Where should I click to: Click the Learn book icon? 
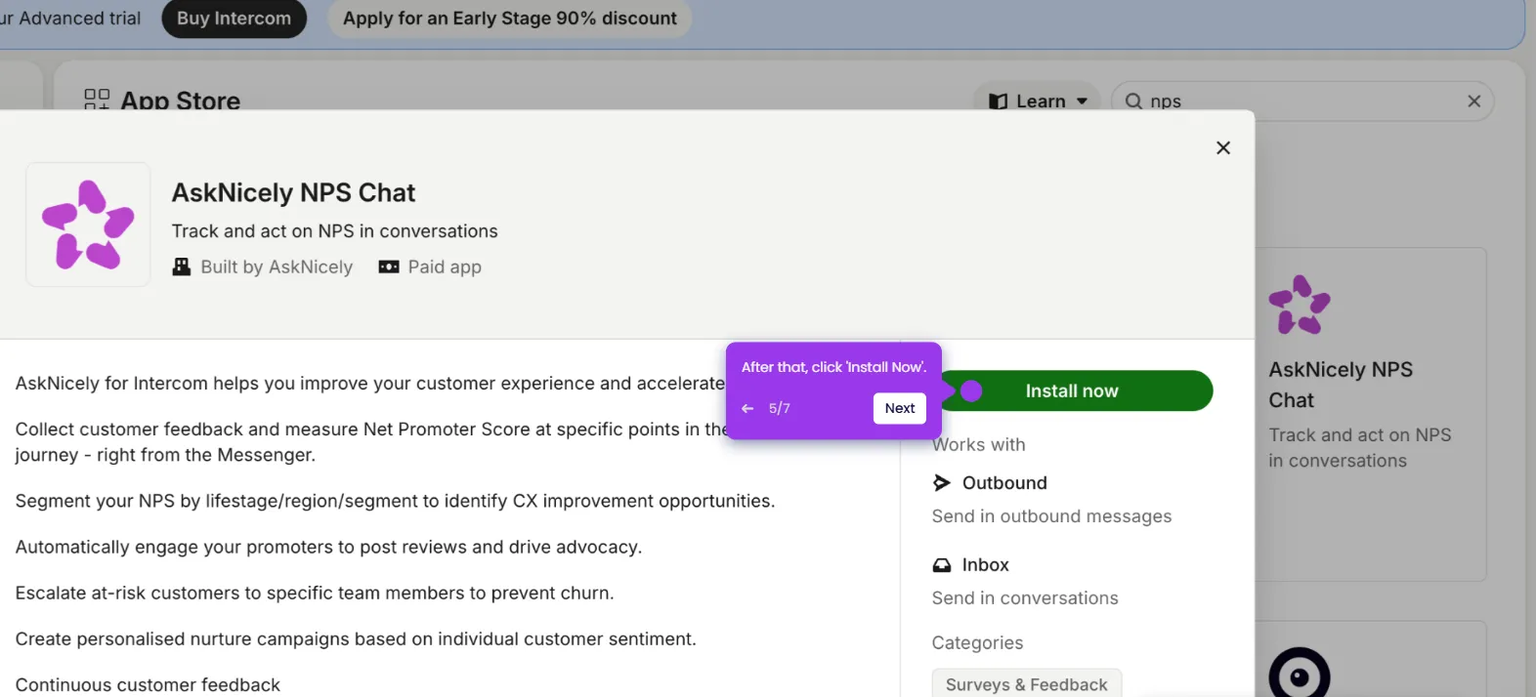pyautogui.click(x=998, y=101)
